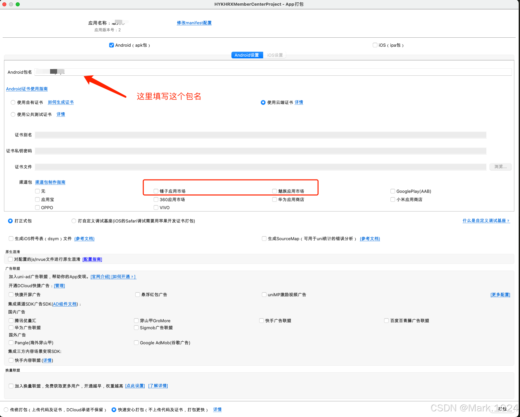This screenshot has height=417, width=520.
Task: Click 浏览 to choose certificate file
Action: point(500,166)
